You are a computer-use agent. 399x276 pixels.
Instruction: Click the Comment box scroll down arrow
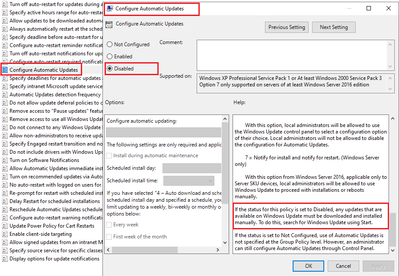coord(390,67)
